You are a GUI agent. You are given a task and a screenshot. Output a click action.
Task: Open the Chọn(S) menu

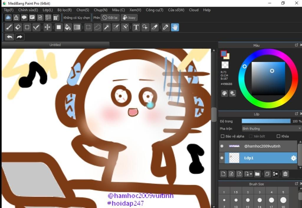pos(83,10)
